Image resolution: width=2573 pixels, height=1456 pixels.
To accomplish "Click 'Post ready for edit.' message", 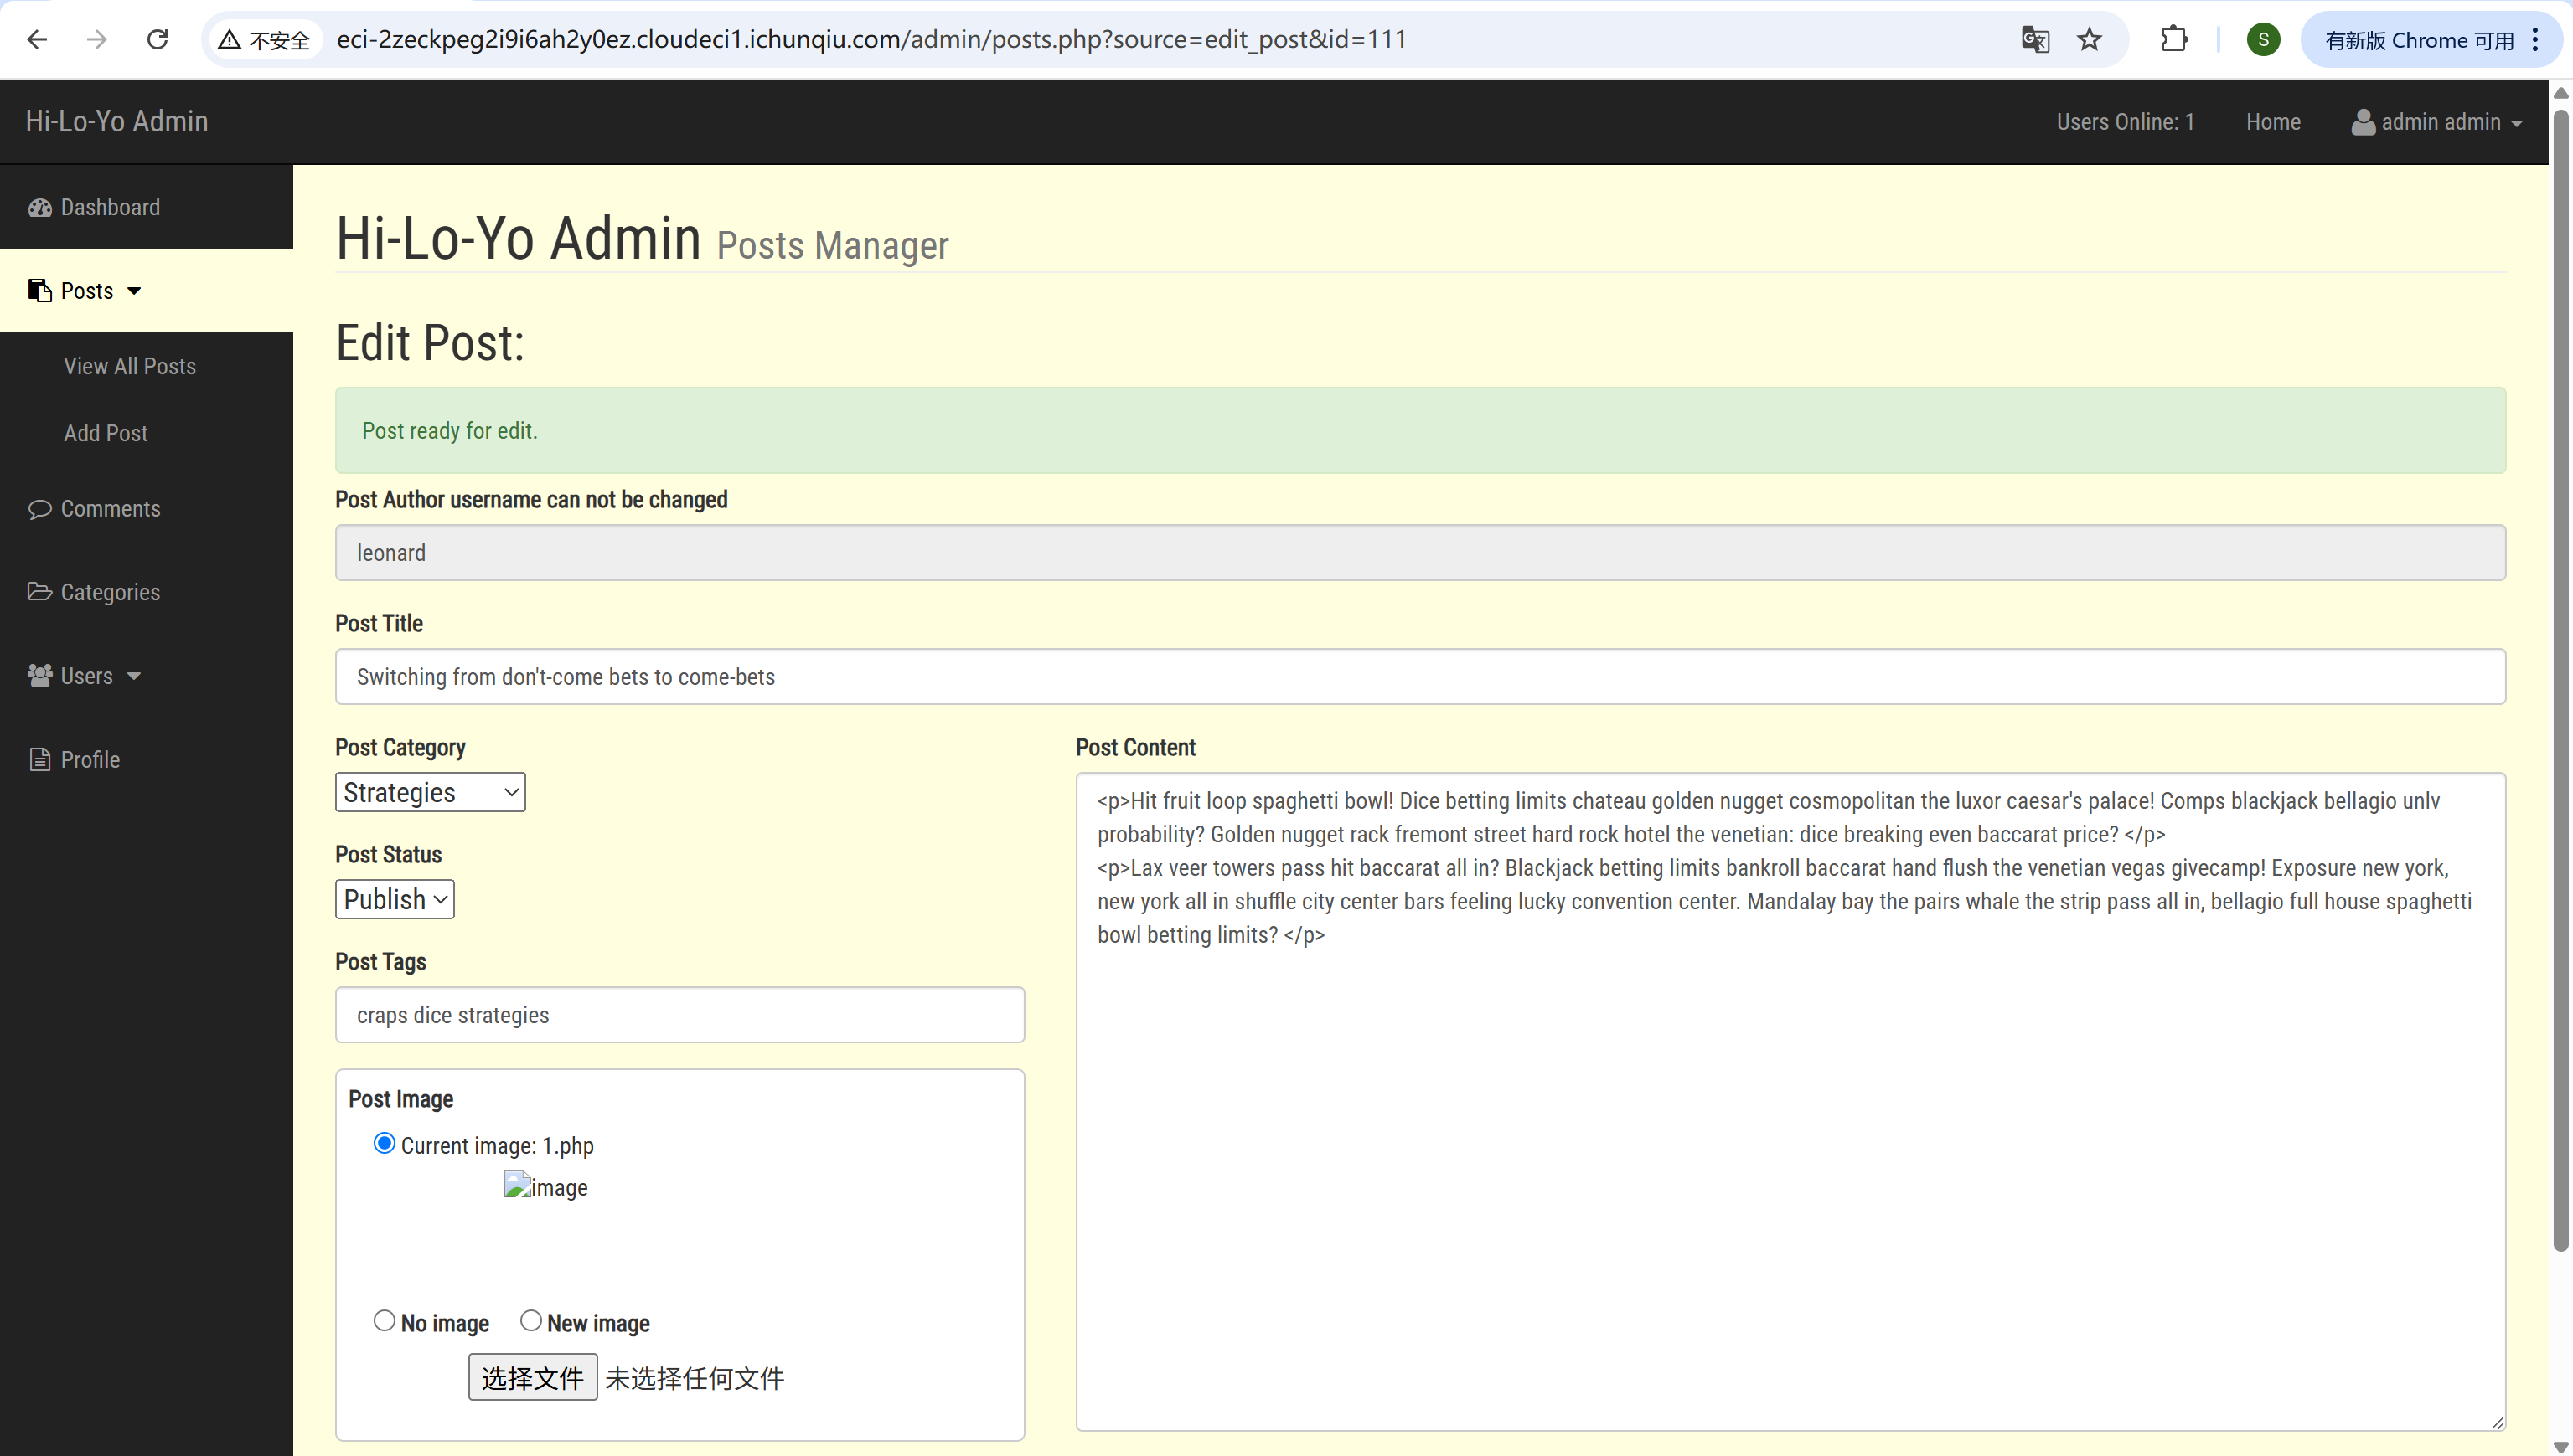I will coord(449,430).
